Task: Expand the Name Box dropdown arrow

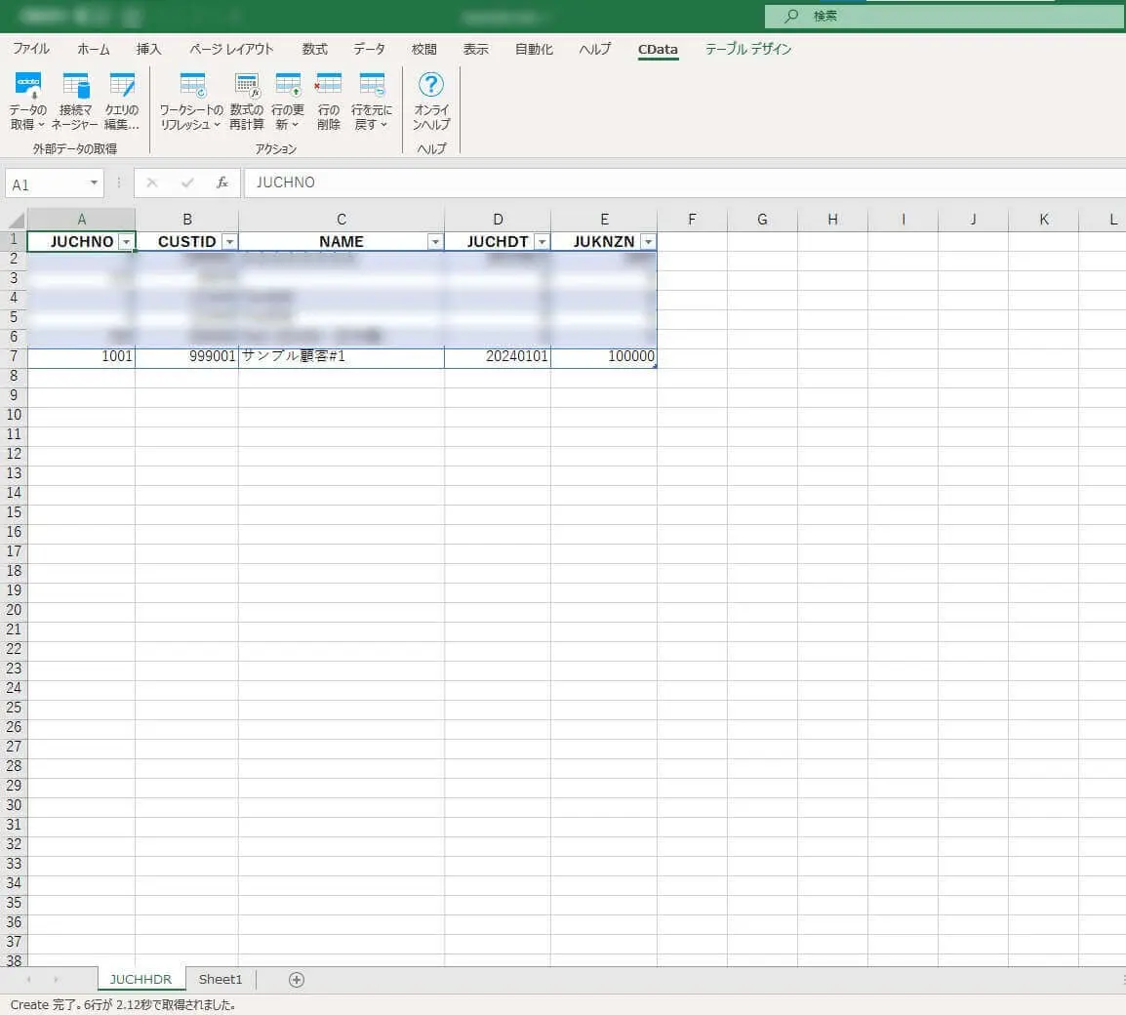Action: (x=94, y=183)
